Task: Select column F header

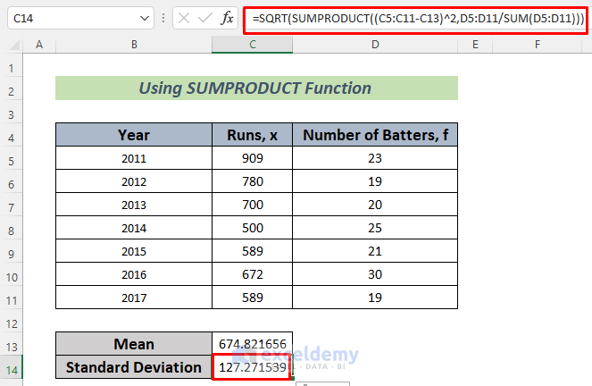Action: pyautogui.click(x=538, y=43)
